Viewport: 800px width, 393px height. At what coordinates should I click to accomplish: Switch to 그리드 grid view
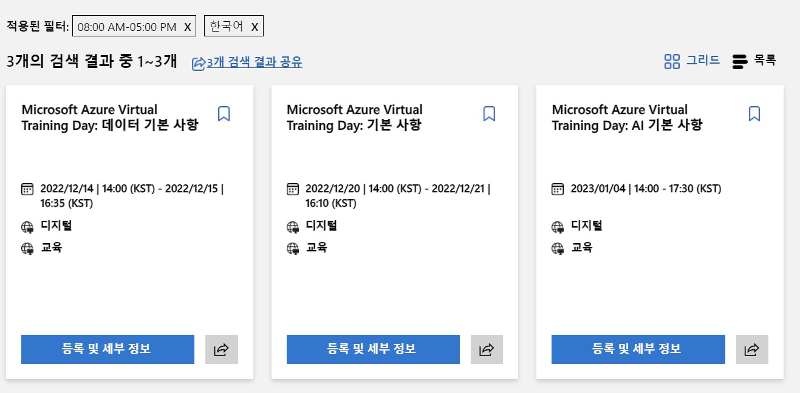(692, 61)
